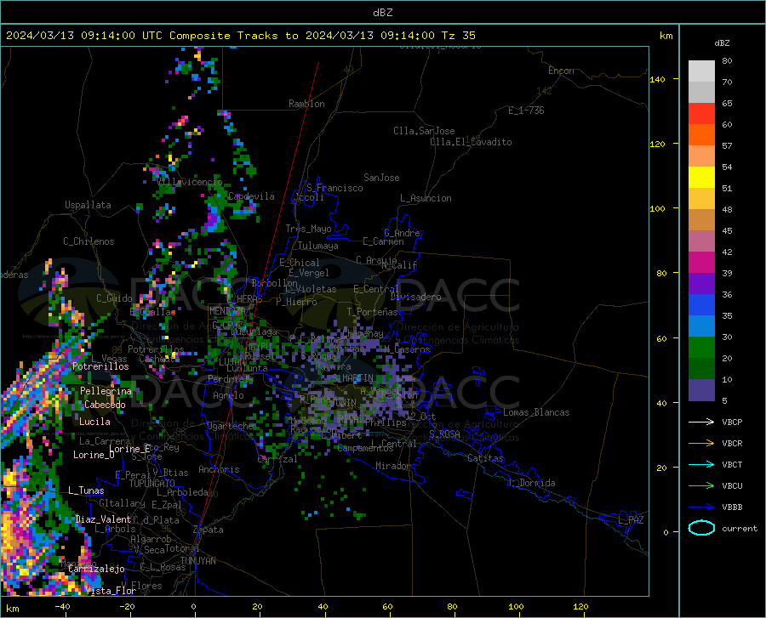This screenshot has height=618, width=766.
Task: Click the Capdevila map label
Action: point(251,196)
